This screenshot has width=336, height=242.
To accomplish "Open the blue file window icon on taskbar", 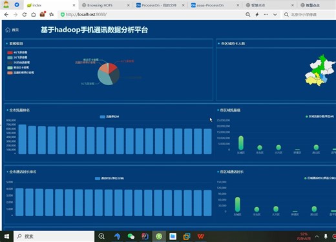I will coord(173,236).
